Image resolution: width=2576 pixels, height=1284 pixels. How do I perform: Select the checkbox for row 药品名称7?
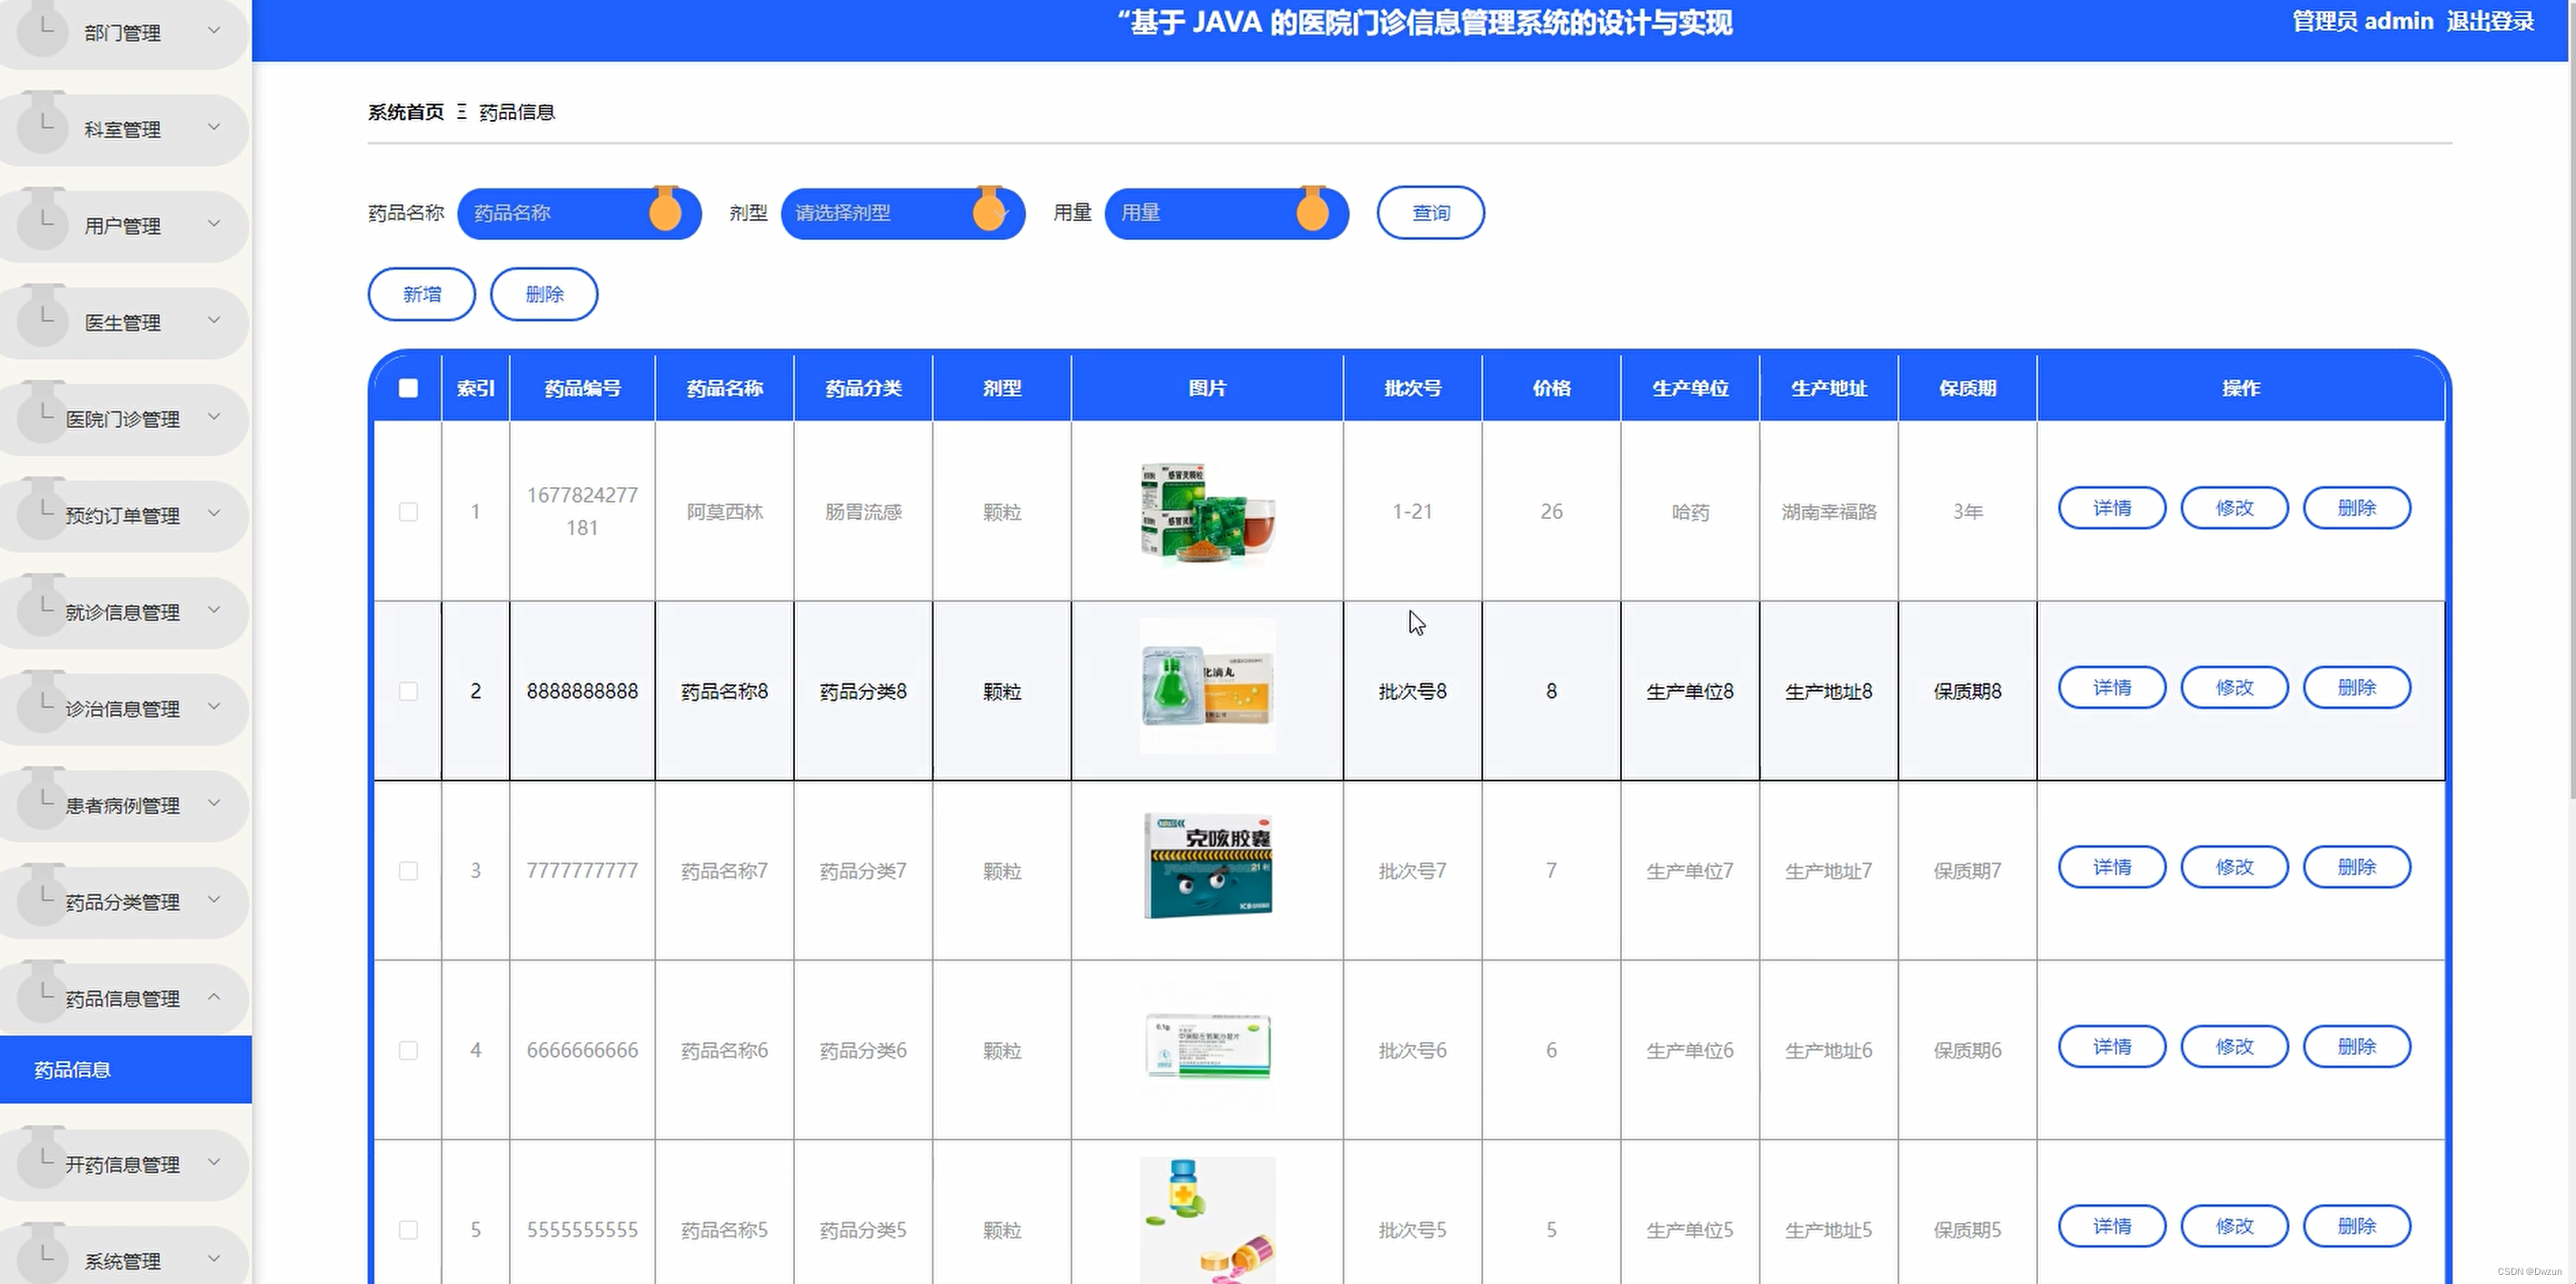point(408,871)
